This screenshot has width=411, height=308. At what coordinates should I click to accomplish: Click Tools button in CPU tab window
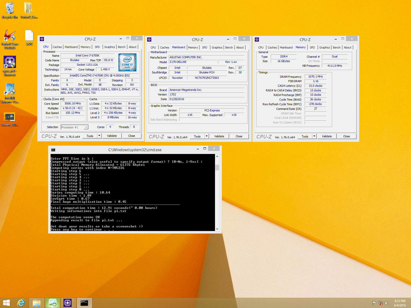[x=90, y=136]
